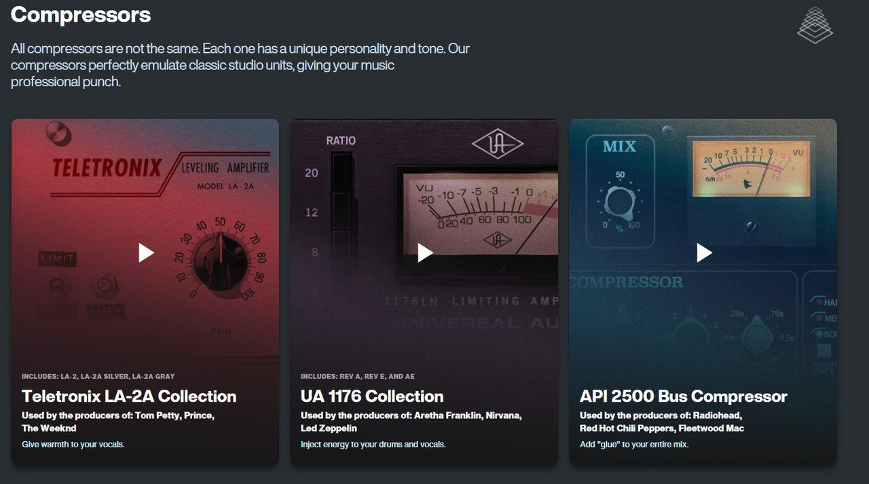The width and height of the screenshot is (869, 484).
Task: Click the 'Used by the producers of: Radiohead' line
Action: point(662,422)
